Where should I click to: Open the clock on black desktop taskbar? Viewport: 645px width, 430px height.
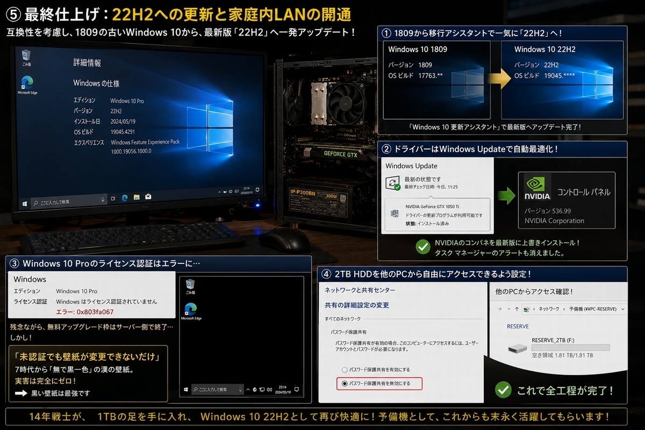[x=283, y=390]
